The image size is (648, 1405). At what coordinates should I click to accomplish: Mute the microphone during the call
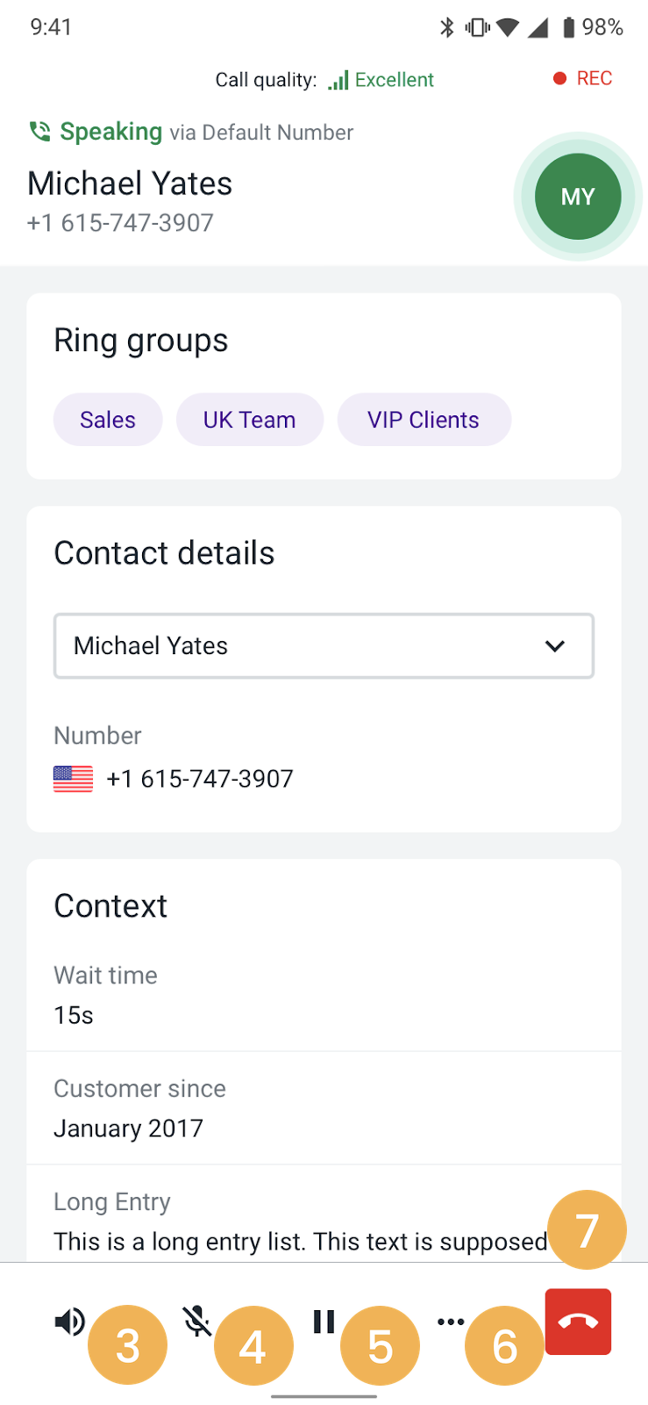197,1321
